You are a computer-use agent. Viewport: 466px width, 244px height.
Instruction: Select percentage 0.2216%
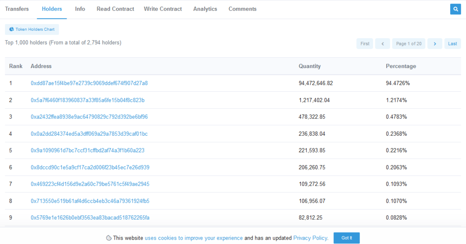tap(396, 150)
